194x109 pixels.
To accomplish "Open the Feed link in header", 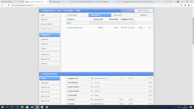I will point(59,11).
